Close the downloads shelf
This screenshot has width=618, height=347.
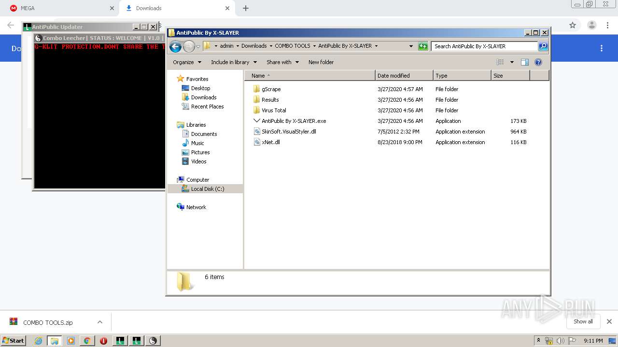609,321
